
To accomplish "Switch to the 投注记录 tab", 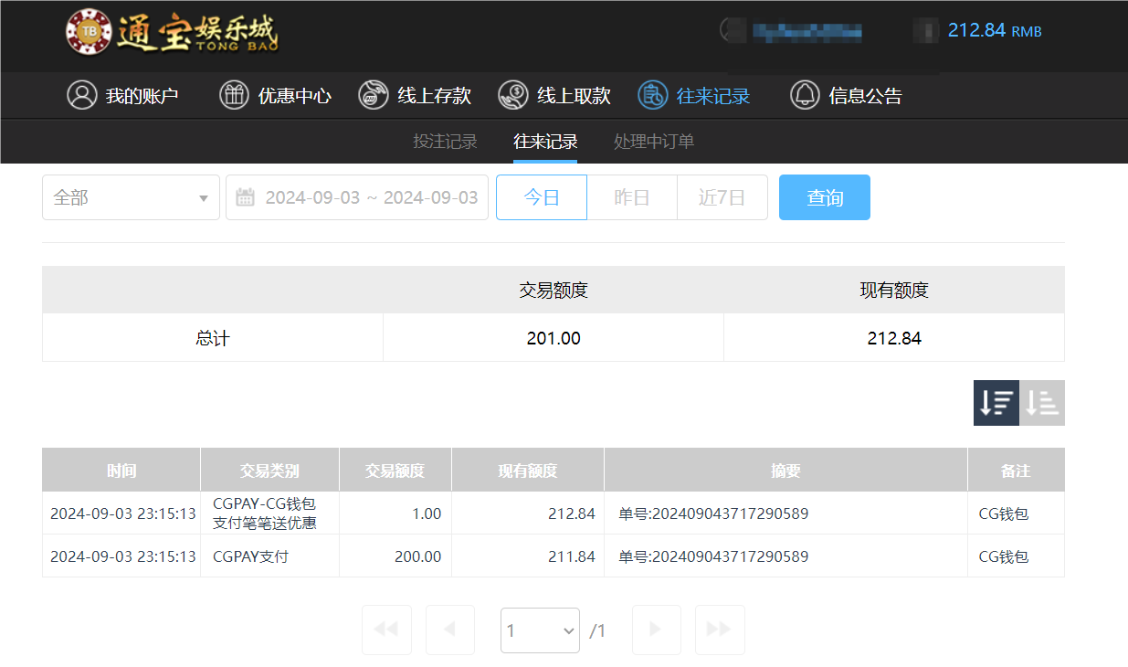I will [x=446, y=142].
